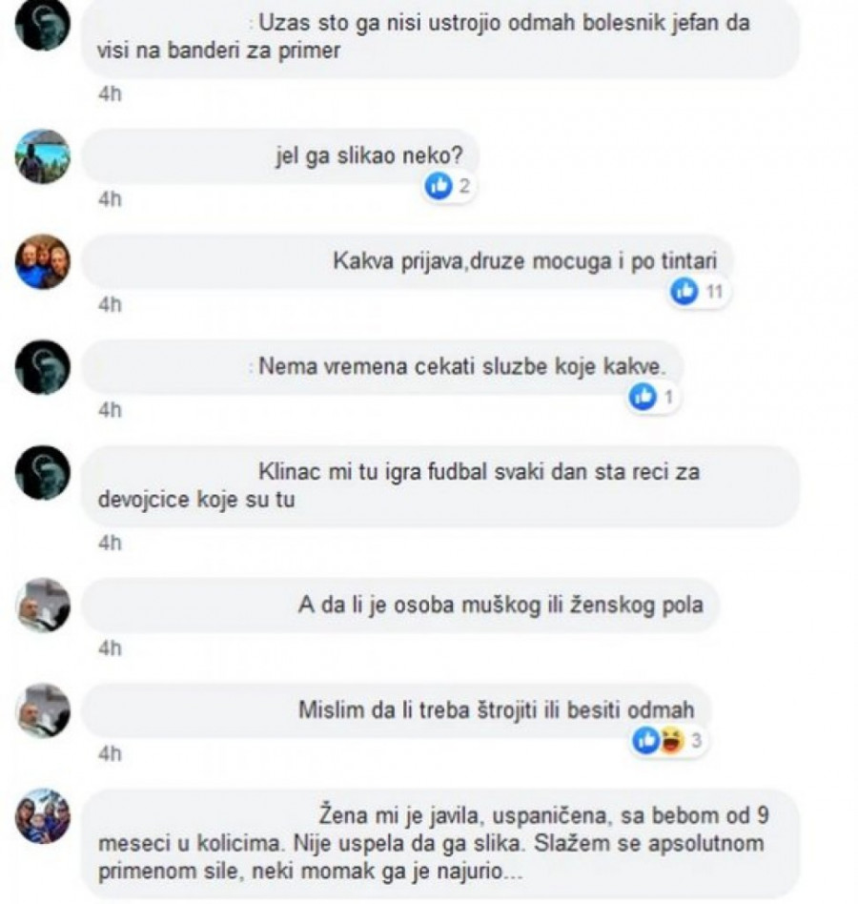Click reaction count 2 on 'jel ga slikao' comment
This screenshot has width=858, height=904.
[x=464, y=186]
